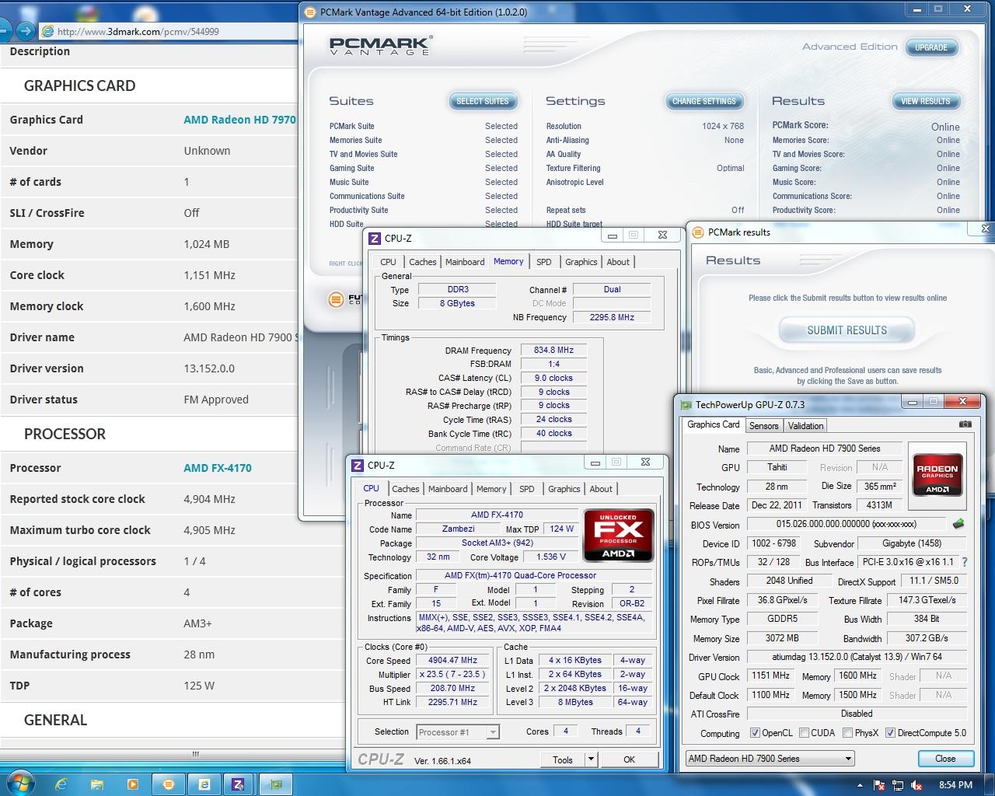Screen dimensions: 995x796
Task: Switch to the GPU-Z taskbar button
Action: [275, 784]
